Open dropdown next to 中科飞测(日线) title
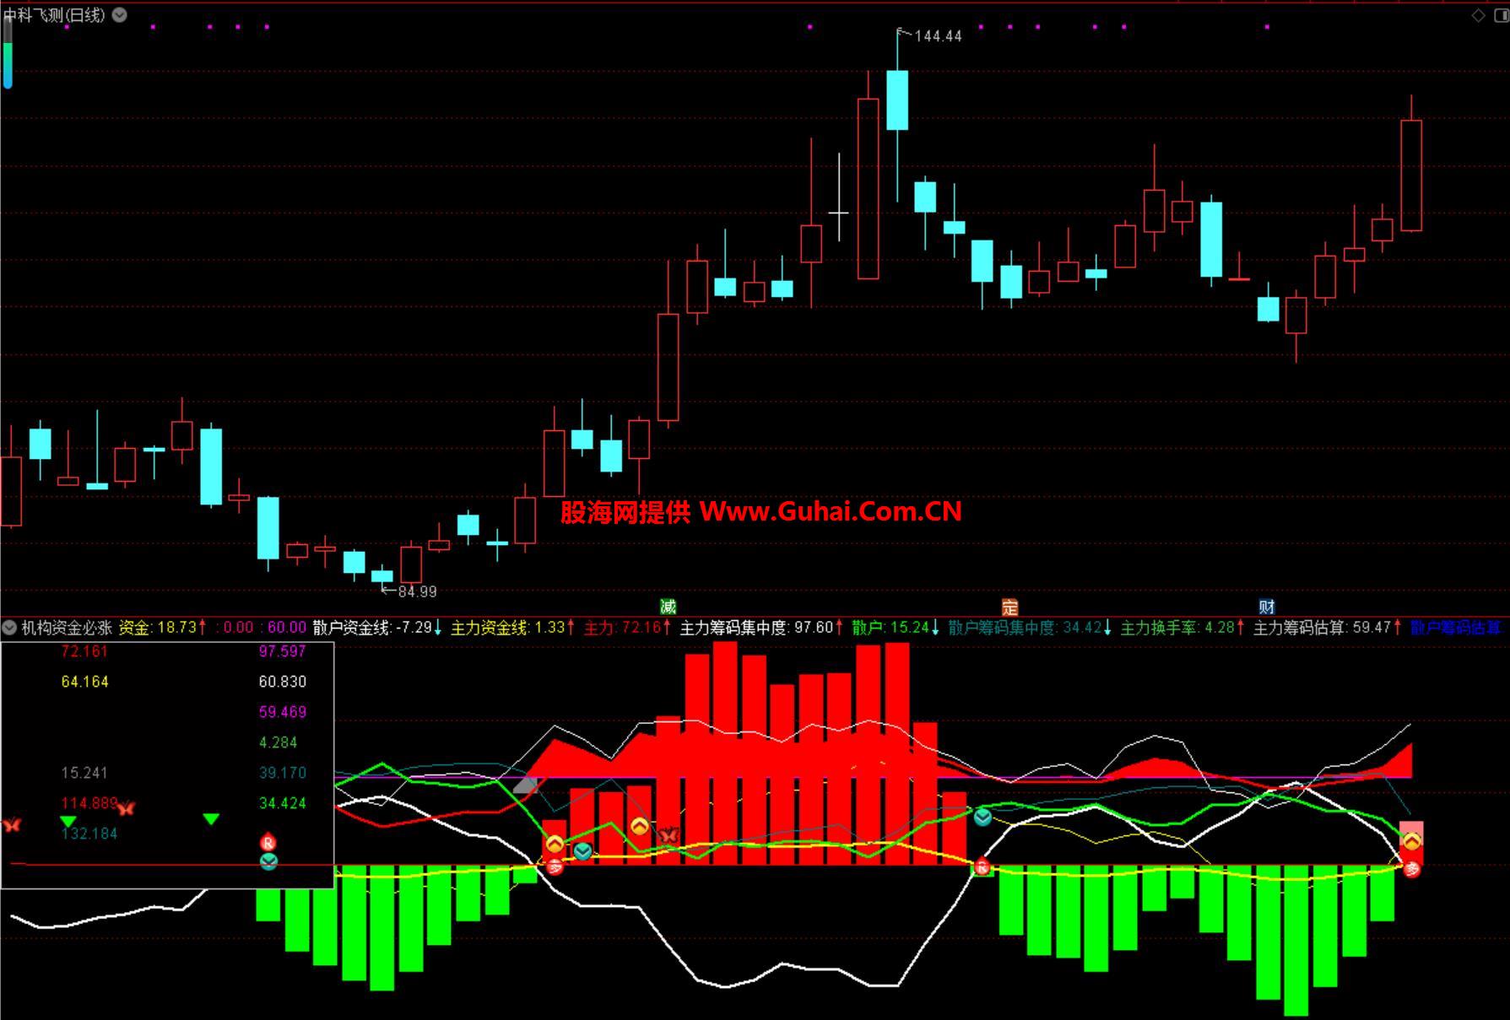Viewport: 1510px width, 1020px height. coord(120,15)
